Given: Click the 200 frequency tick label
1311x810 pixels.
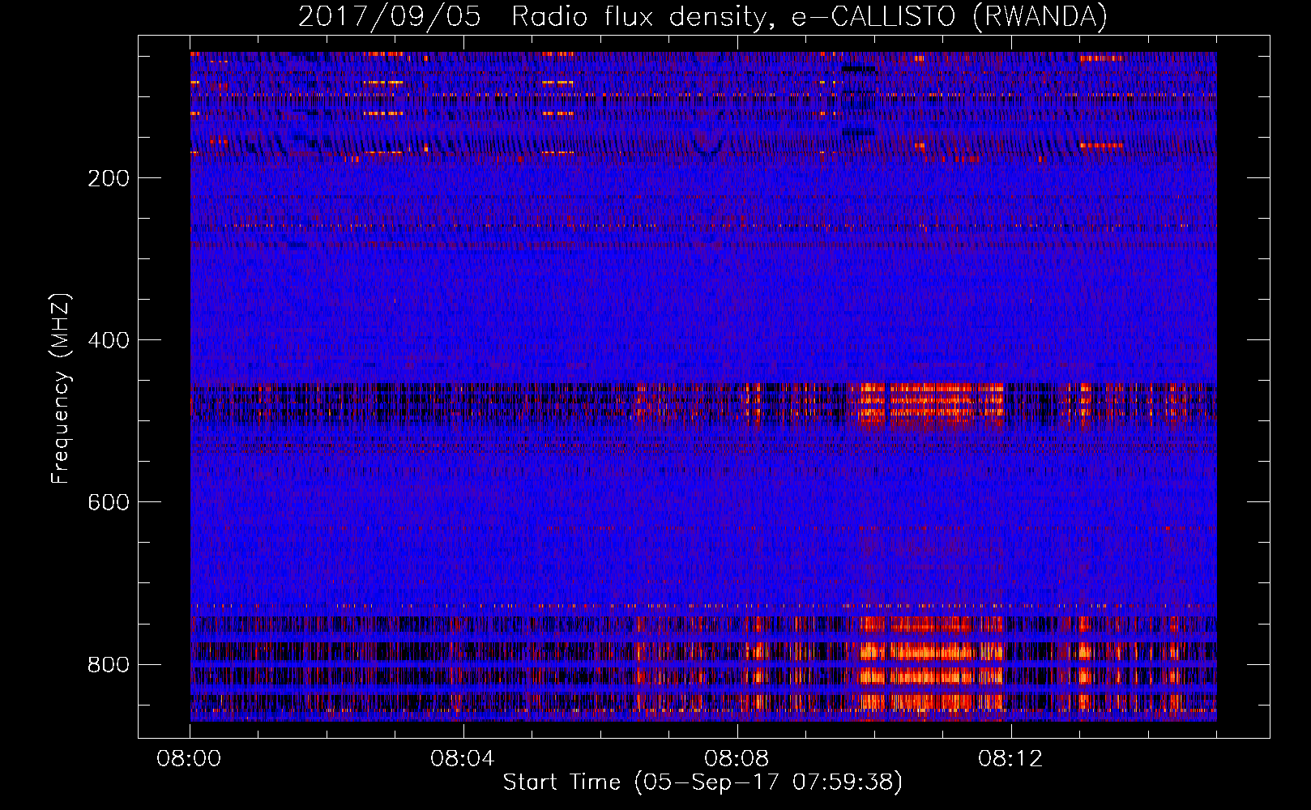Looking at the screenshot, I should [x=109, y=178].
